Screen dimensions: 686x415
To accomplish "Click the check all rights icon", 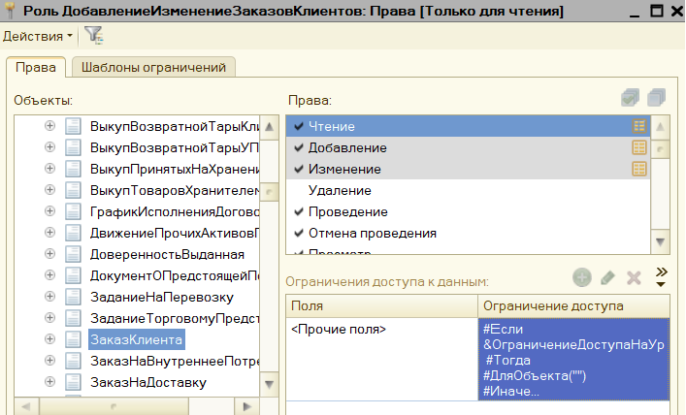I will click(630, 98).
